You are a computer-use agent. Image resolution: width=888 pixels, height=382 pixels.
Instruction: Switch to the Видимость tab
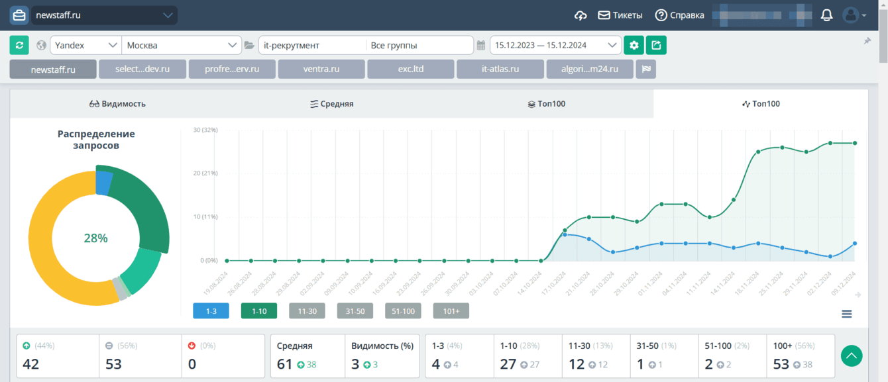pyautogui.click(x=117, y=104)
